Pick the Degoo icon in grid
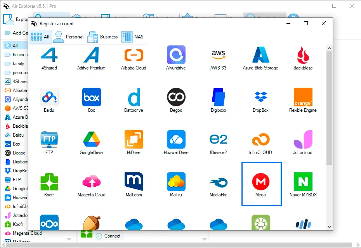This screenshot has width=361, height=248. pyautogui.click(x=176, y=97)
